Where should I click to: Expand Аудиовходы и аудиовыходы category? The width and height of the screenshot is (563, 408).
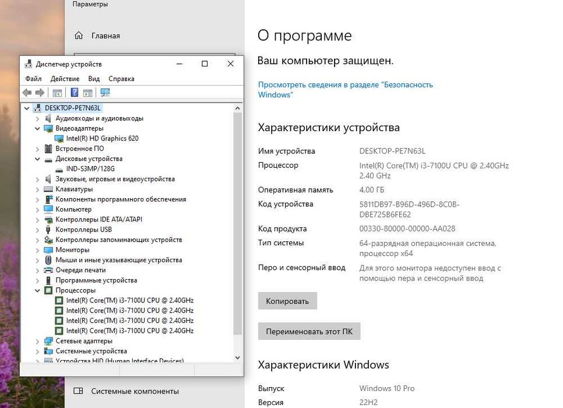(x=37, y=118)
